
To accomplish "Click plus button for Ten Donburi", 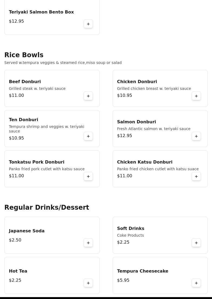I will click(88, 136).
